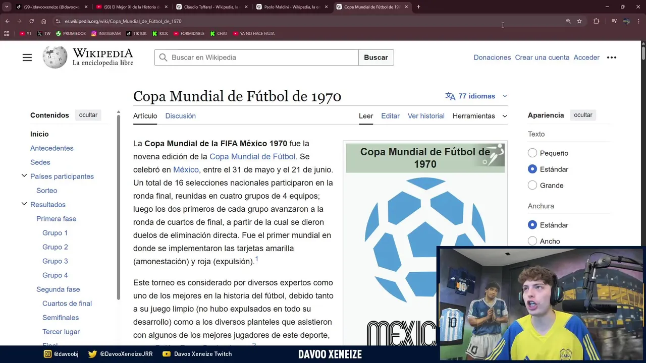Open the CHAT bookmark
Viewport: 646px width, 363px height.
tap(219, 34)
